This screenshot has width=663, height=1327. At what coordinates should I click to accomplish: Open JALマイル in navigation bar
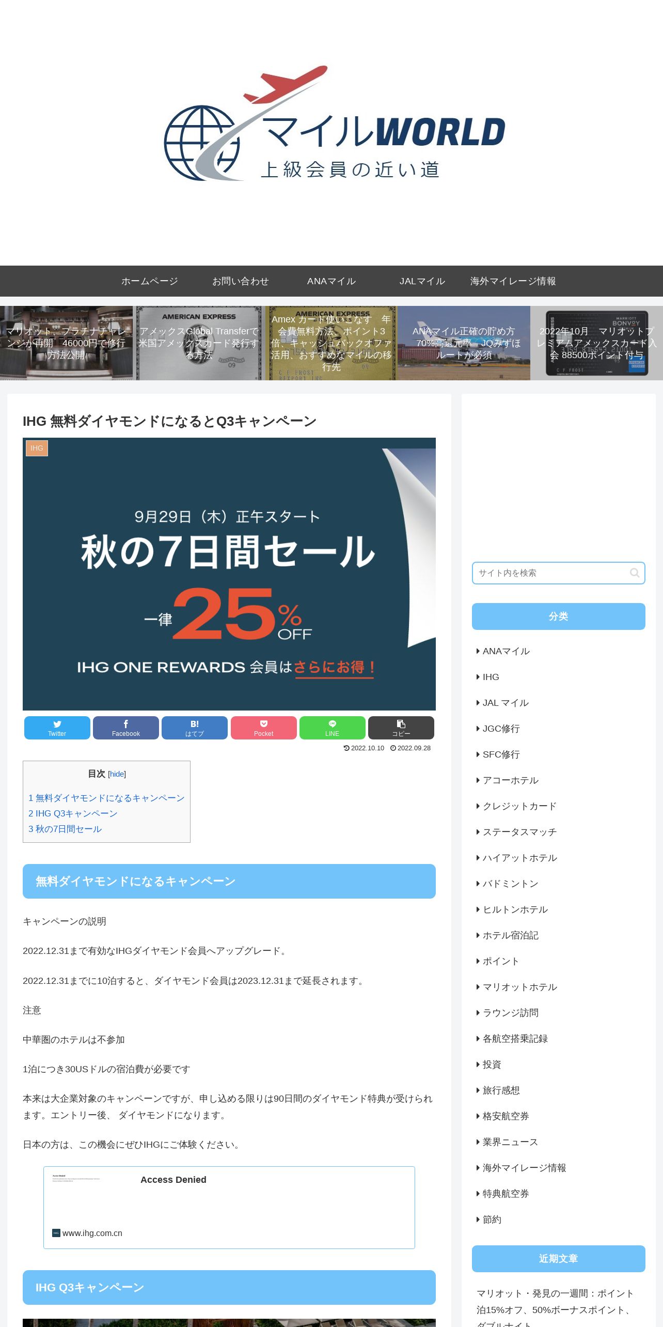tap(422, 281)
